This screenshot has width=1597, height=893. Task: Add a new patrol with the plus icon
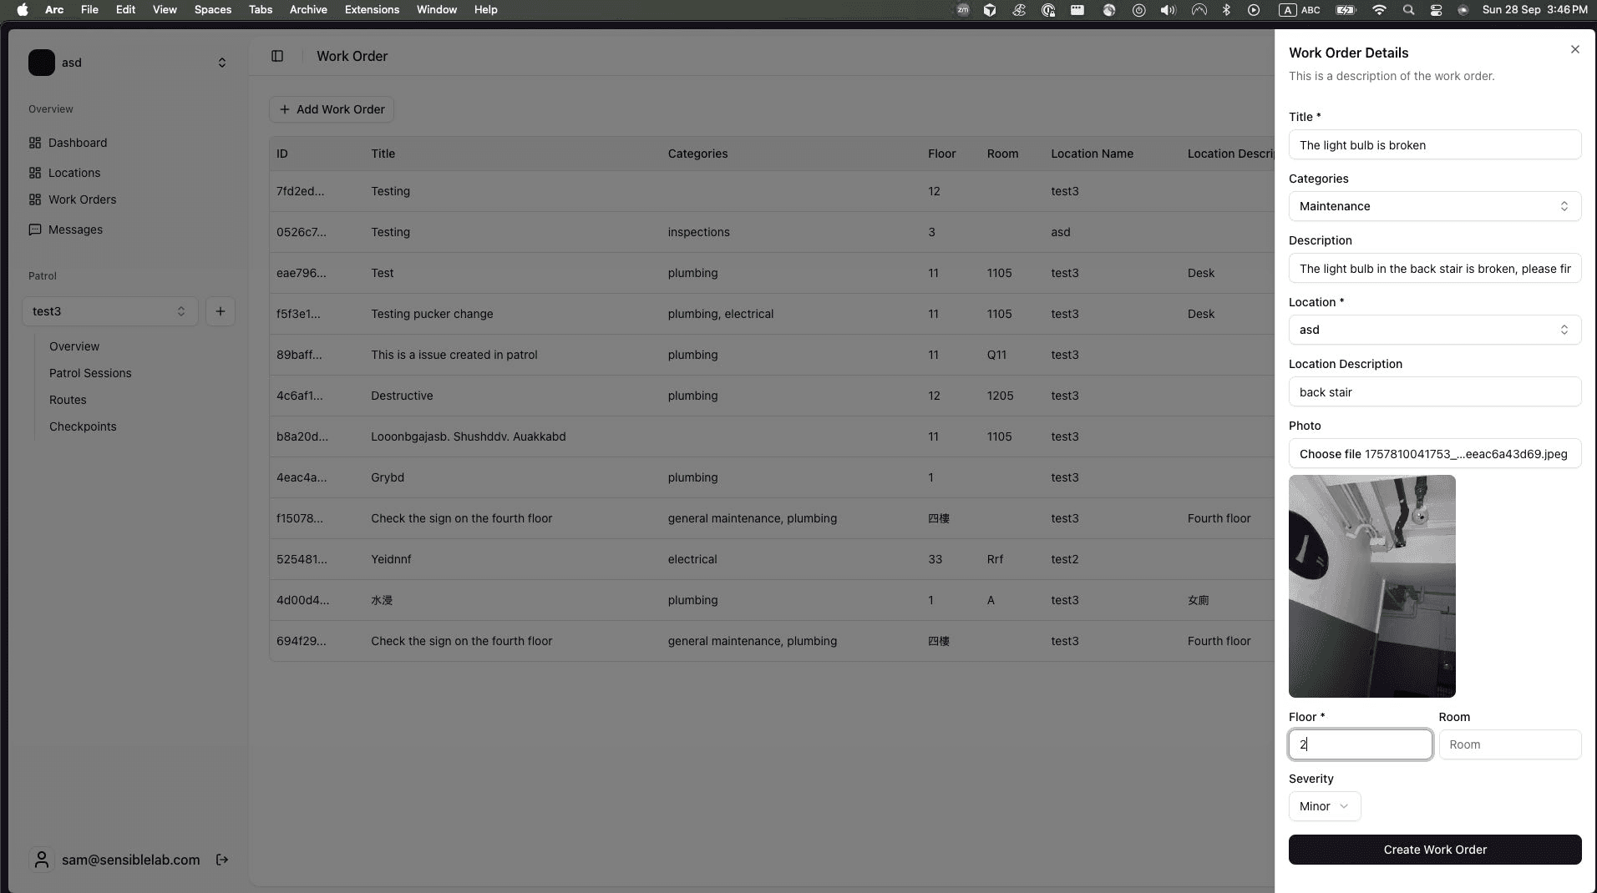[x=220, y=310]
